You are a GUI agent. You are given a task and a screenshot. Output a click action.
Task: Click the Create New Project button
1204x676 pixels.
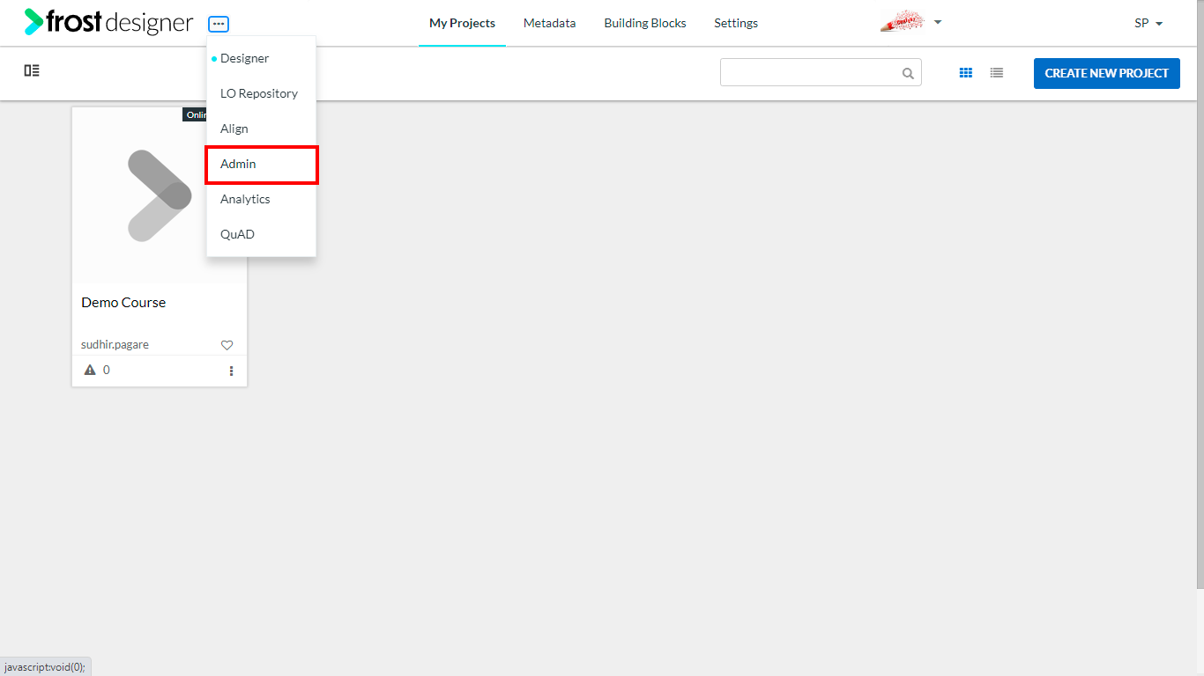[1106, 73]
